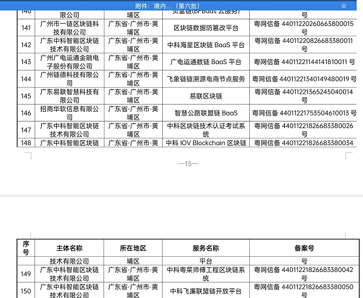
Task: Select row number 150
Action: pyautogui.click(x=26, y=291)
